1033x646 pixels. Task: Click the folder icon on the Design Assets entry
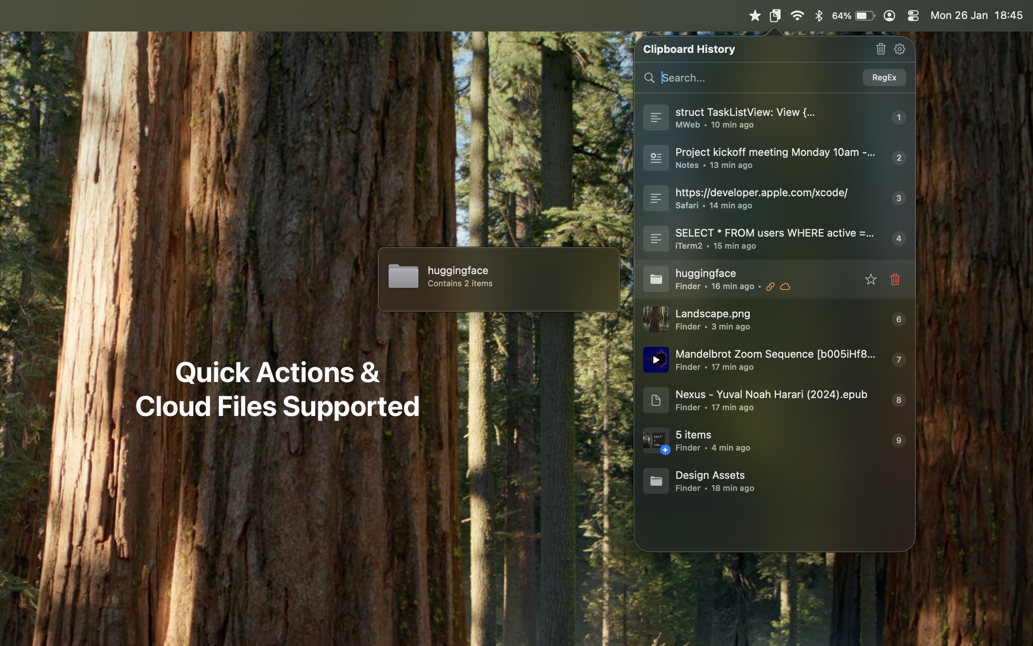(656, 480)
